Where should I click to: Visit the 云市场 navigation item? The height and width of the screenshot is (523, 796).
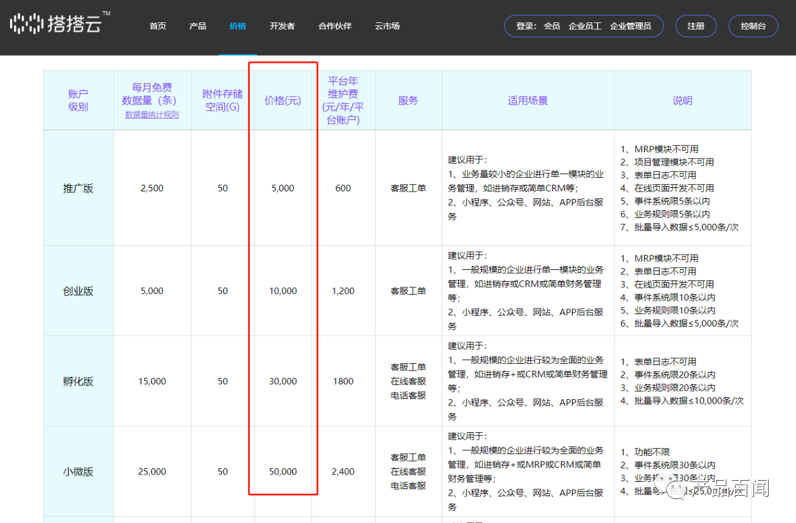coord(387,26)
